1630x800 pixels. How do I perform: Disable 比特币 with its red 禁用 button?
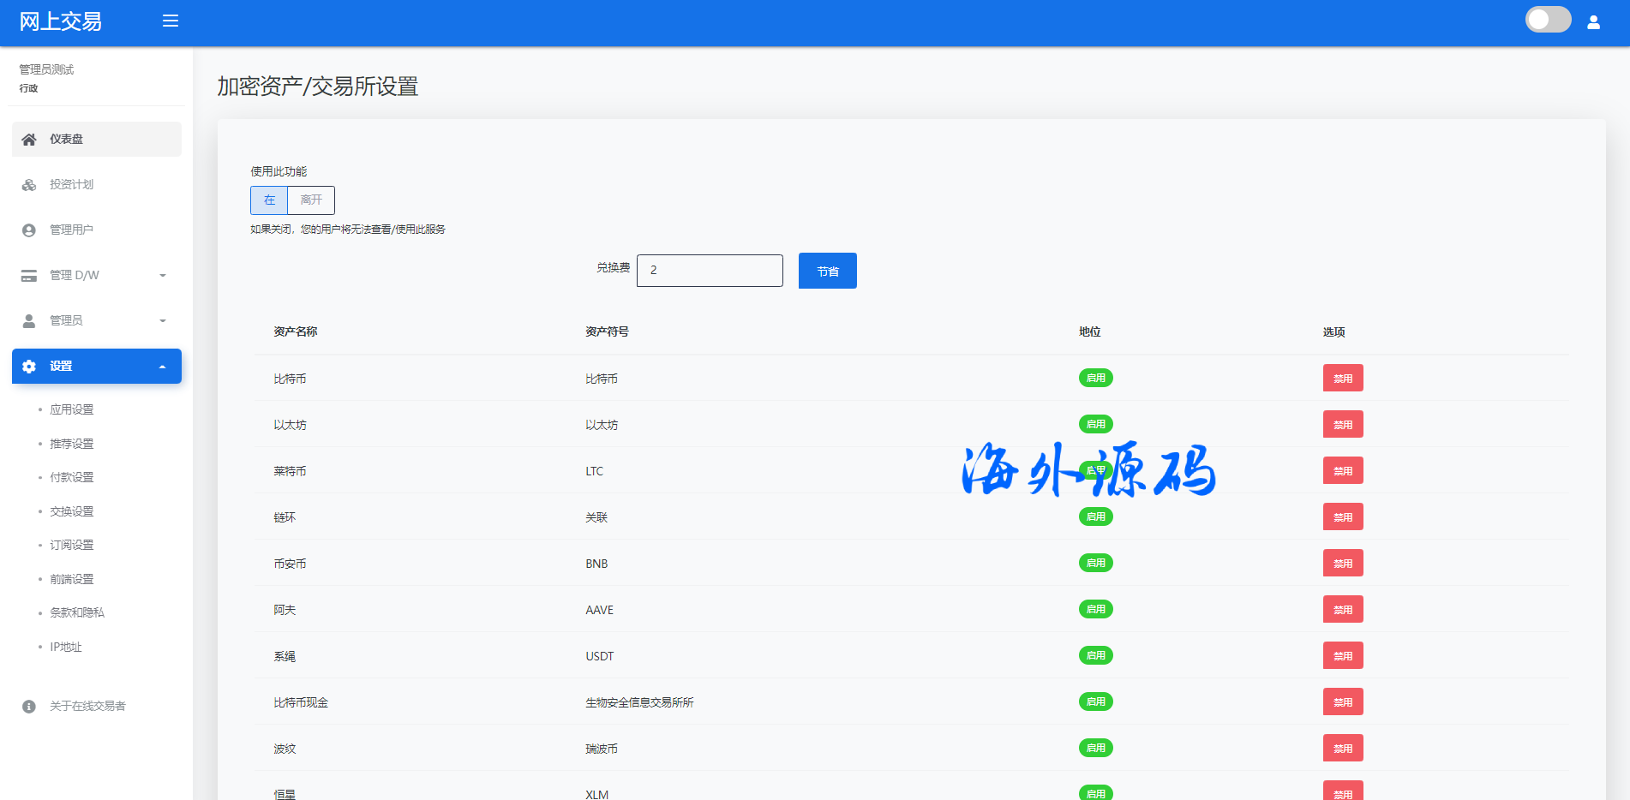coord(1342,379)
